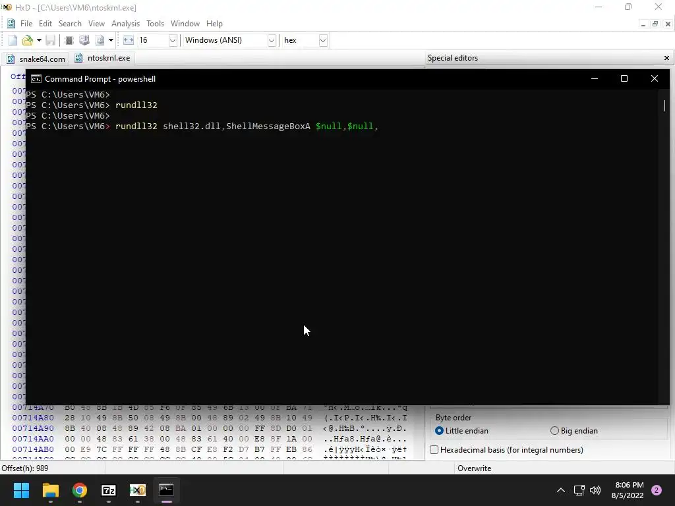This screenshot has width=675, height=506.
Task: Open 7-Zip from the taskbar
Action: pyautogui.click(x=109, y=490)
